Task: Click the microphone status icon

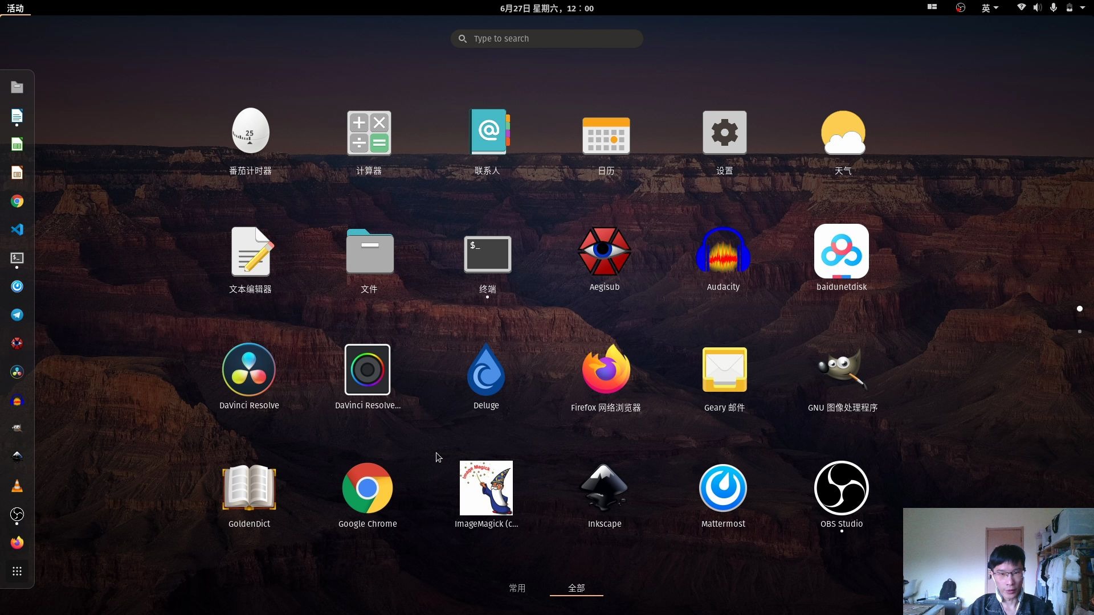Action: click(x=1054, y=7)
